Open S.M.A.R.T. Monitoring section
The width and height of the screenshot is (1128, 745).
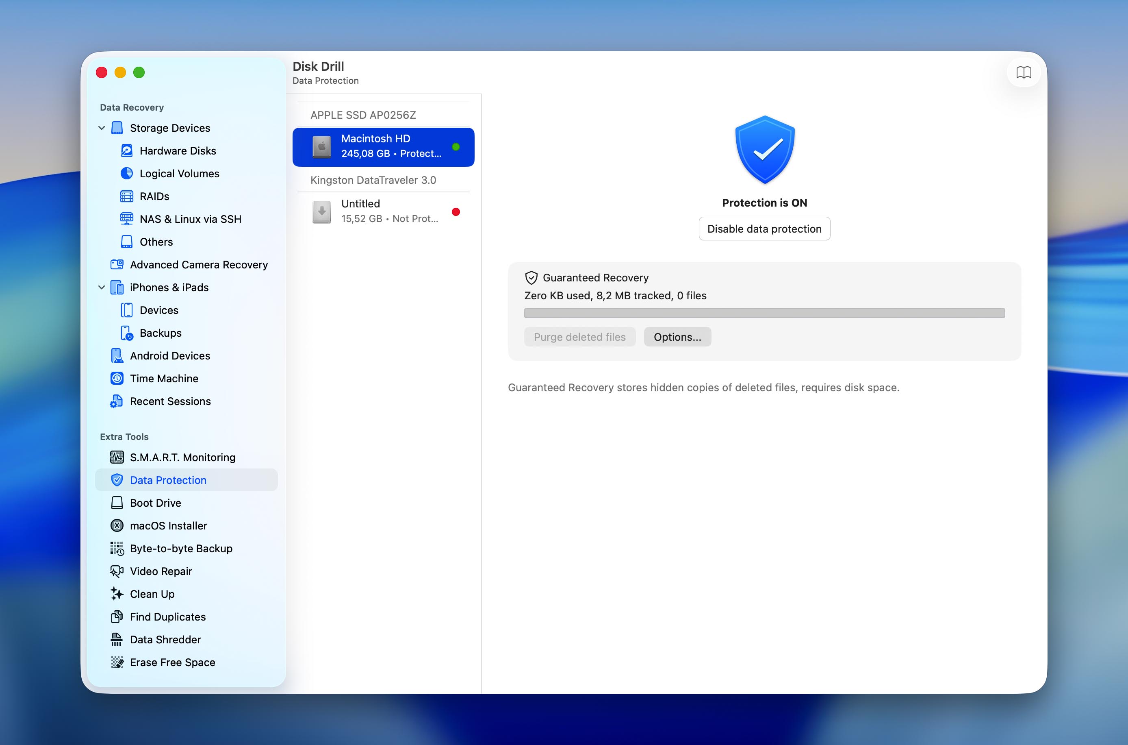pos(186,457)
